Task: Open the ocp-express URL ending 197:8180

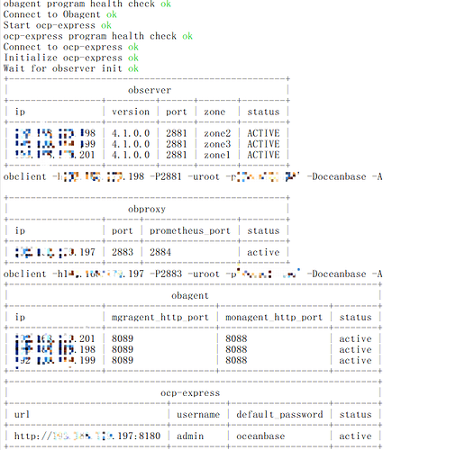Action: 87,436
